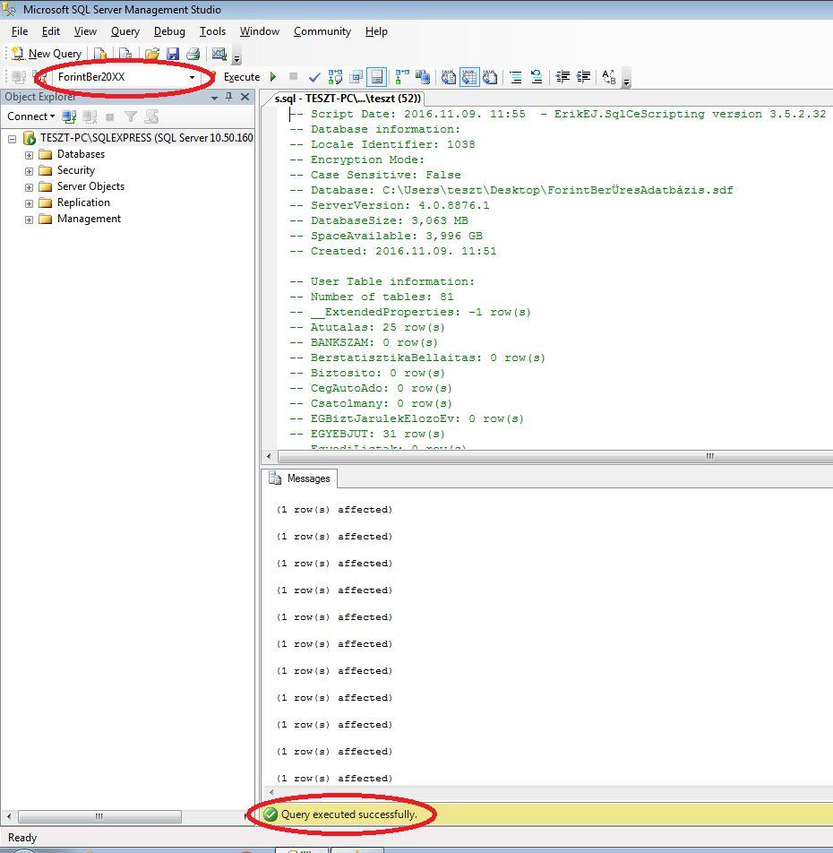The image size is (833, 853).
Task: Switch output to Results to File
Action: click(490, 77)
